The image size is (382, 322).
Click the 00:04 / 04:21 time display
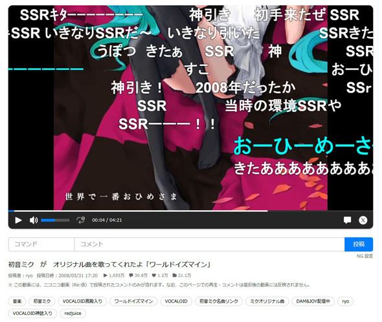click(107, 220)
